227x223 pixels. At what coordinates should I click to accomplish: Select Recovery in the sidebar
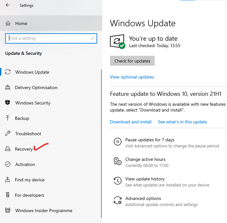pos(51,149)
